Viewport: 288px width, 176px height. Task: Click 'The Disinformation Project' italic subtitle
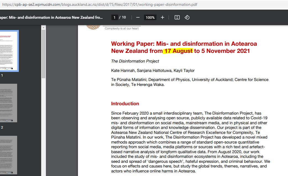[x=135, y=61]
